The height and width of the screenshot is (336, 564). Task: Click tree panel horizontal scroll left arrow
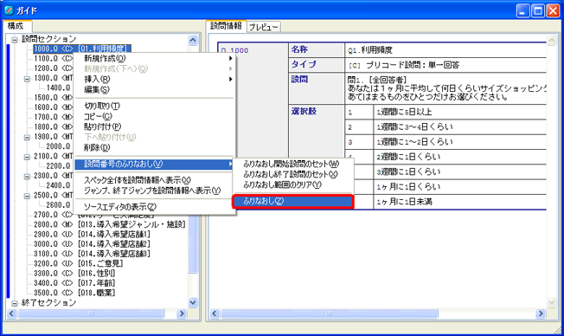click(x=11, y=313)
